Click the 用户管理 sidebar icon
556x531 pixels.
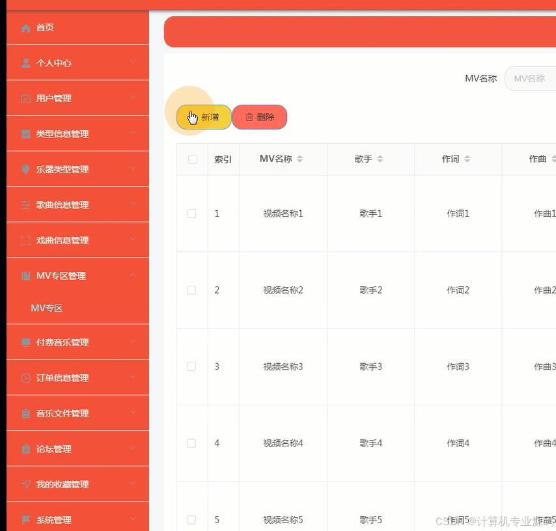25,98
